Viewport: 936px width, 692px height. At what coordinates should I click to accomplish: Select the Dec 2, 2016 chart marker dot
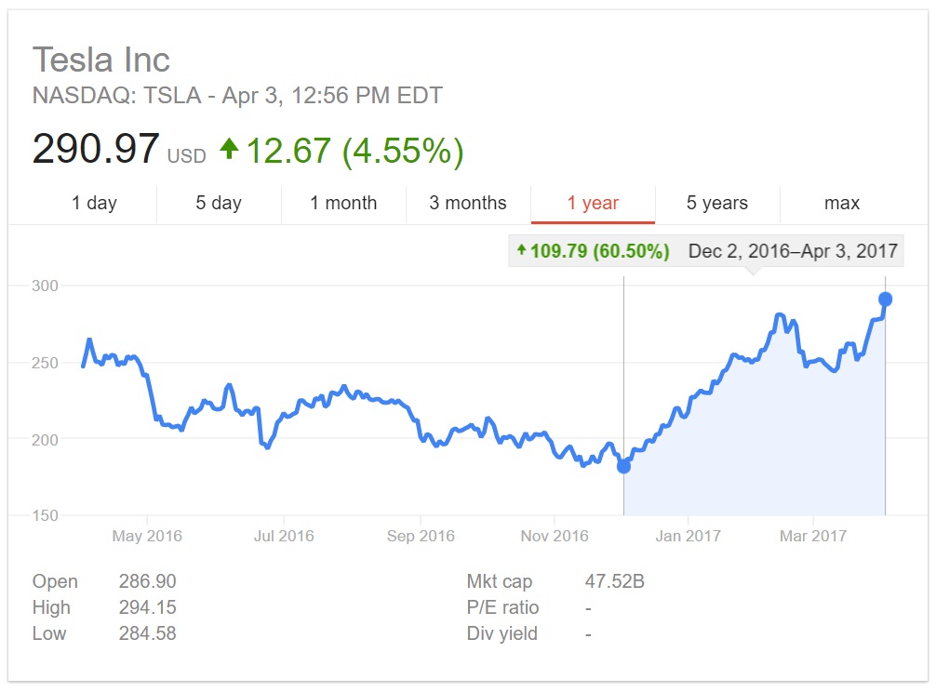pyautogui.click(x=623, y=466)
